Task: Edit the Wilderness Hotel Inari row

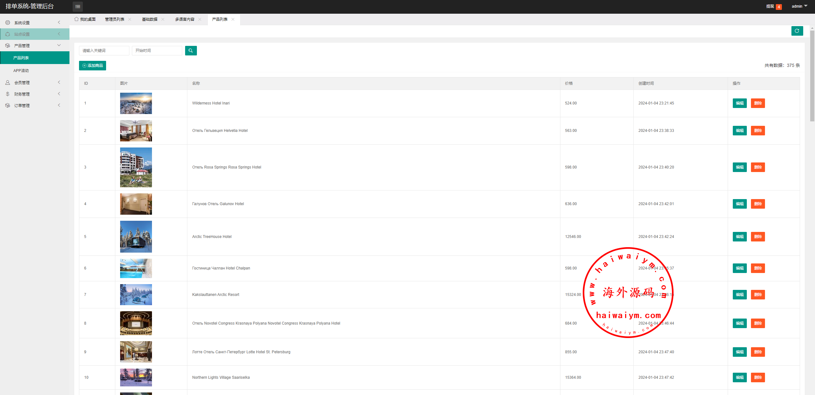Action: click(x=739, y=103)
